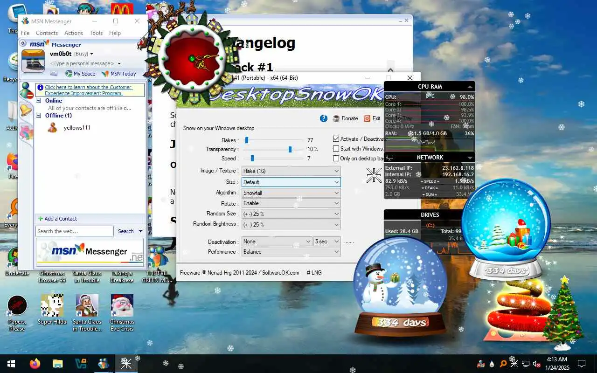The height and width of the screenshot is (373, 597).
Task: Collapse the Offline (1) contacts group
Action: (x=39, y=116)
